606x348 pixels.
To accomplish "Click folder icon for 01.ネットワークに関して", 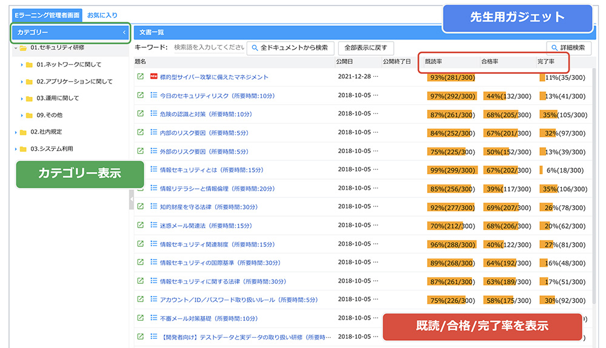I will point(28,65).
